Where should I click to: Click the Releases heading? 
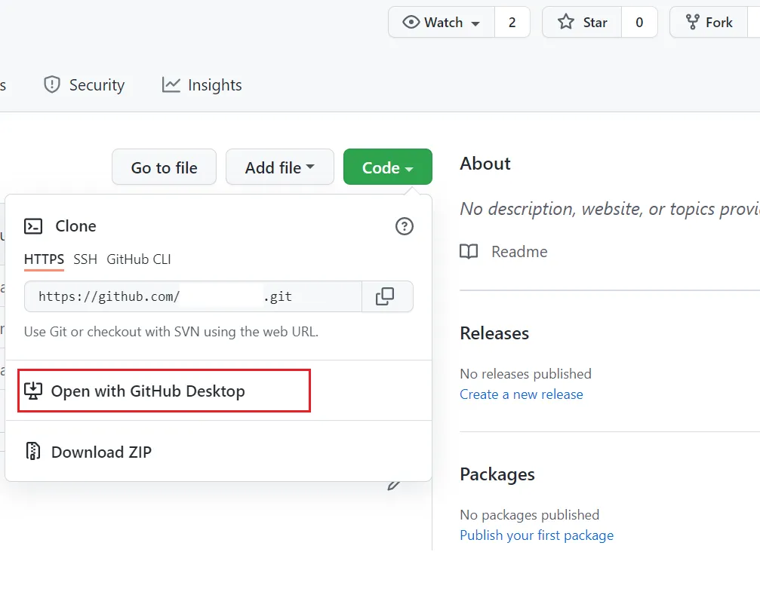pos(494,333)
